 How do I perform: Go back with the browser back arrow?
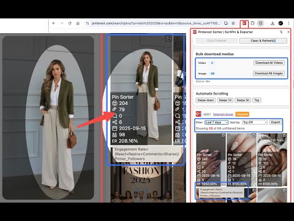[x=54, y=23]
